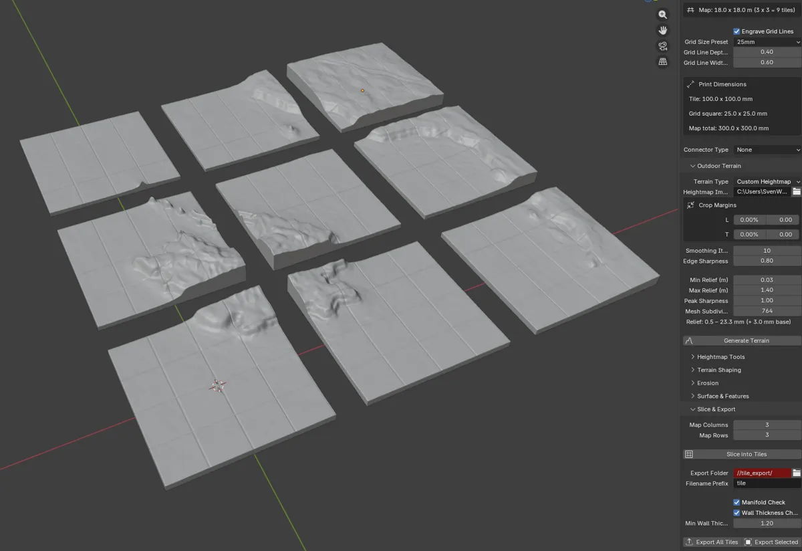Toggle the Wall Thickness Check checkbox
This screenshot has width=802, height=551.
[737, 513]
